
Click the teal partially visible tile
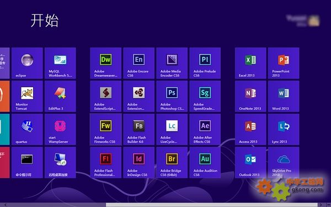(4, 129)
